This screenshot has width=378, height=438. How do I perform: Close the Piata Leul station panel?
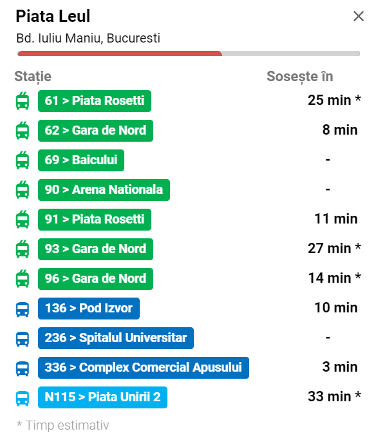pos(359,16)
